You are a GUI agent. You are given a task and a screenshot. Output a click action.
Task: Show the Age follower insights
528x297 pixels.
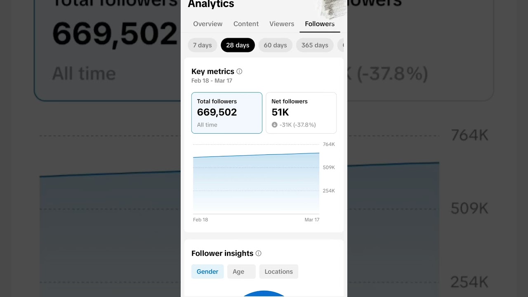(x=238, y=271)
